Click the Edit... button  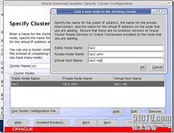point(136,111)
